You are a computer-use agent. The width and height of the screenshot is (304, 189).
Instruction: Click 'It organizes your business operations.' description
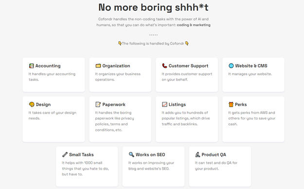pos(118,77)
